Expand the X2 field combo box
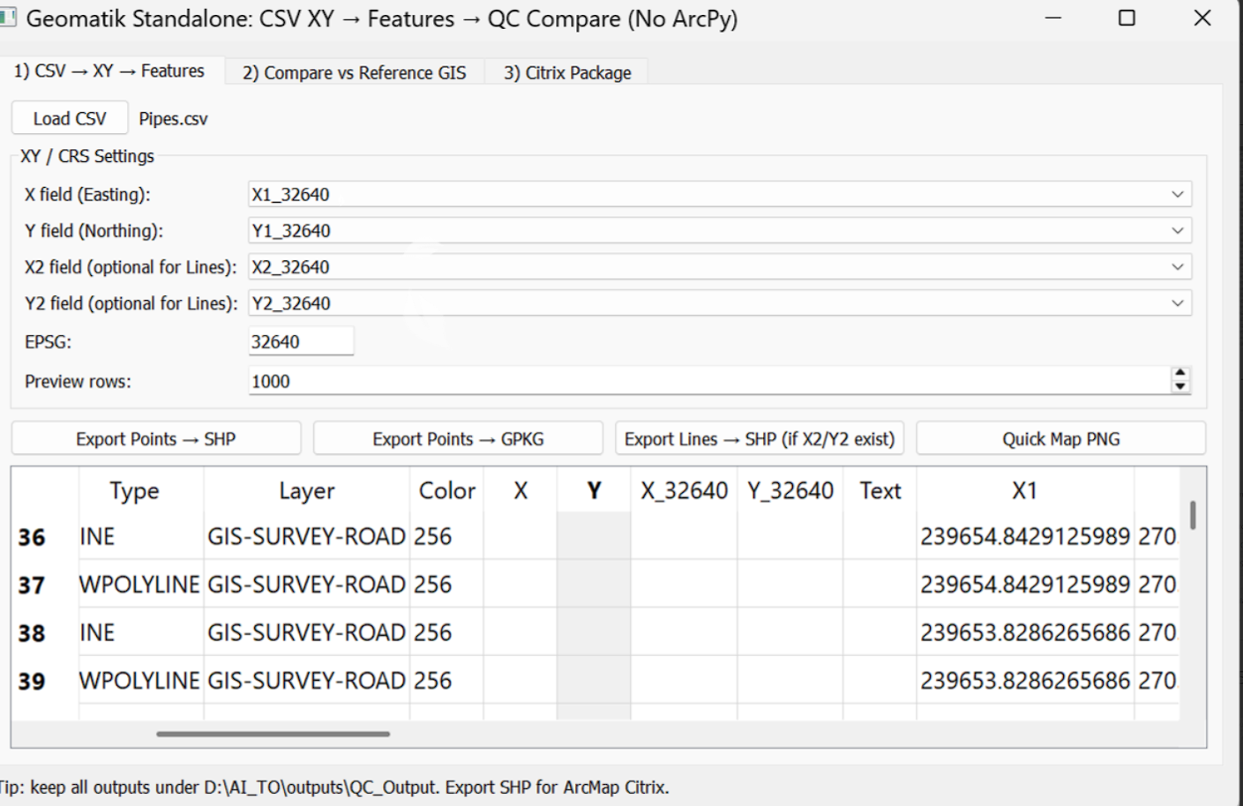 point(720,266)
